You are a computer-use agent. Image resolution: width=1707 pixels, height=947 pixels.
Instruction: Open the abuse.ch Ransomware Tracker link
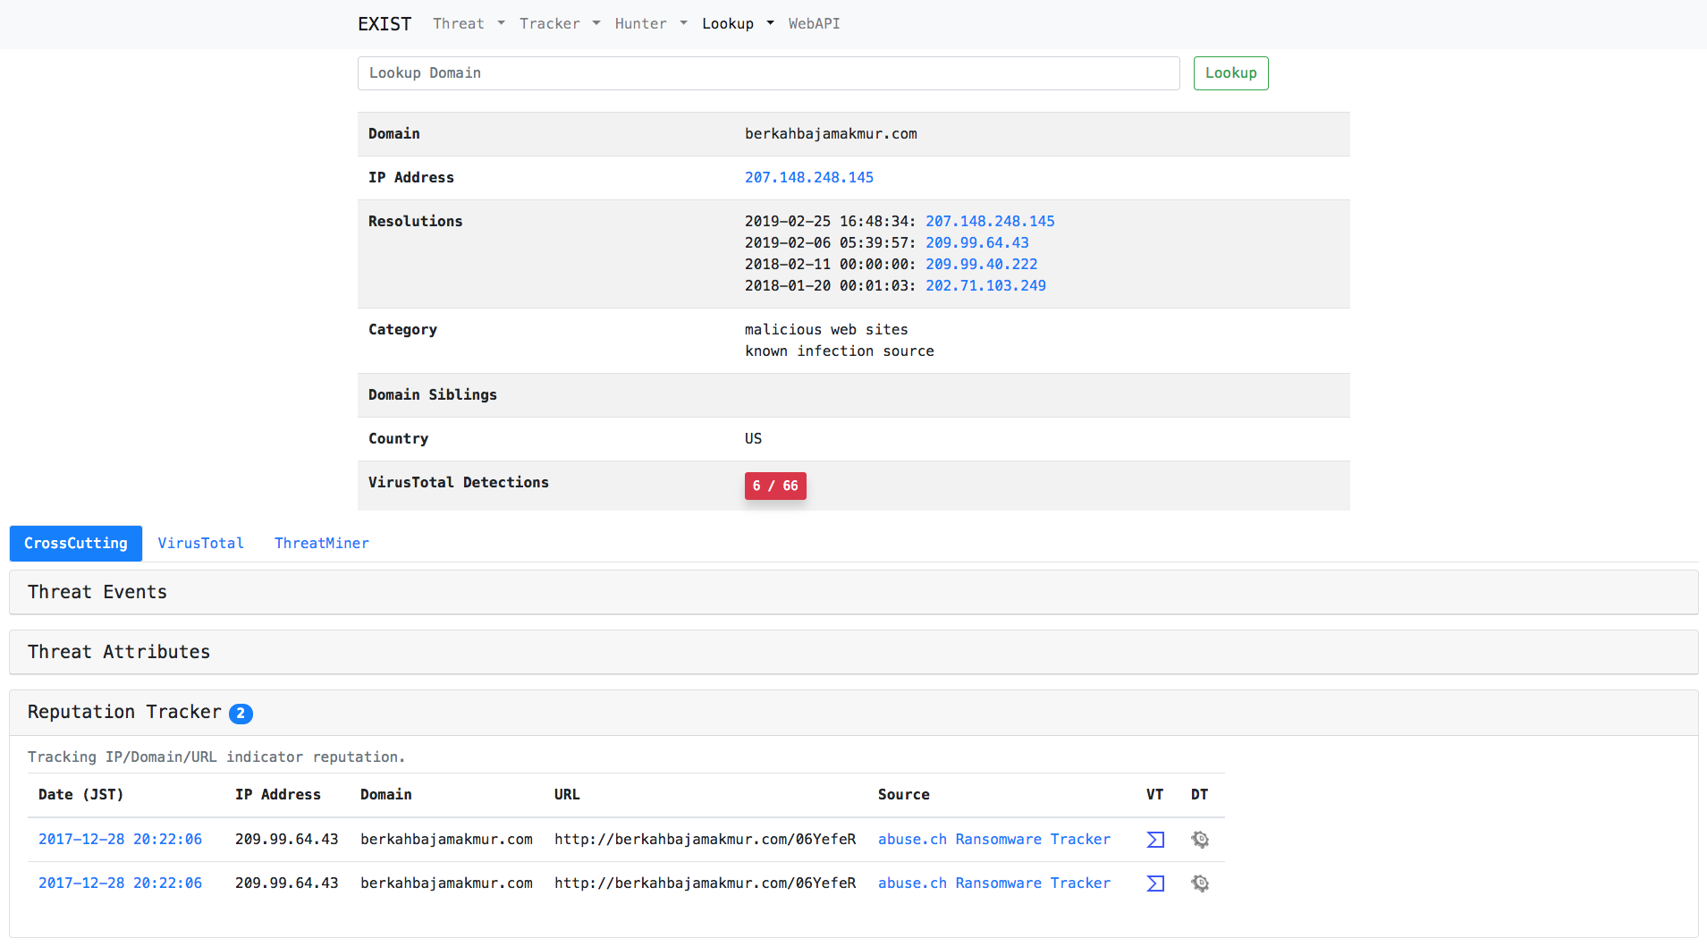993,839
